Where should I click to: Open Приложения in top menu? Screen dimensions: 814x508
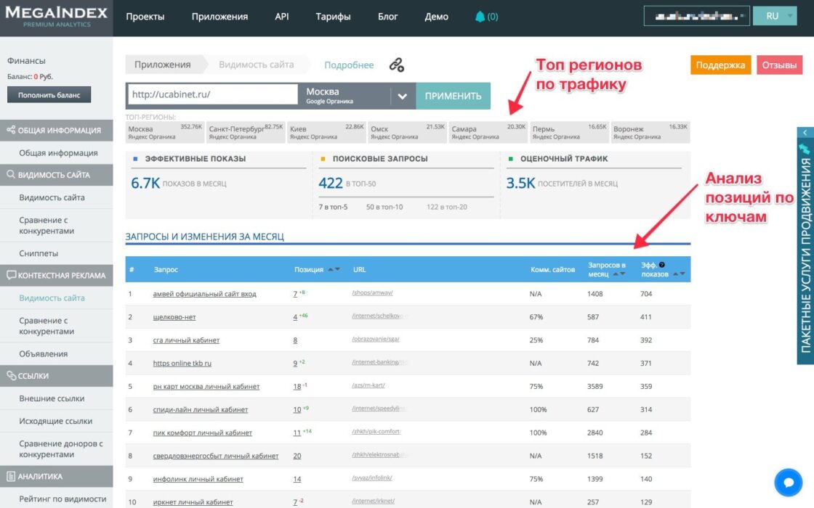[x=219, y=17]
